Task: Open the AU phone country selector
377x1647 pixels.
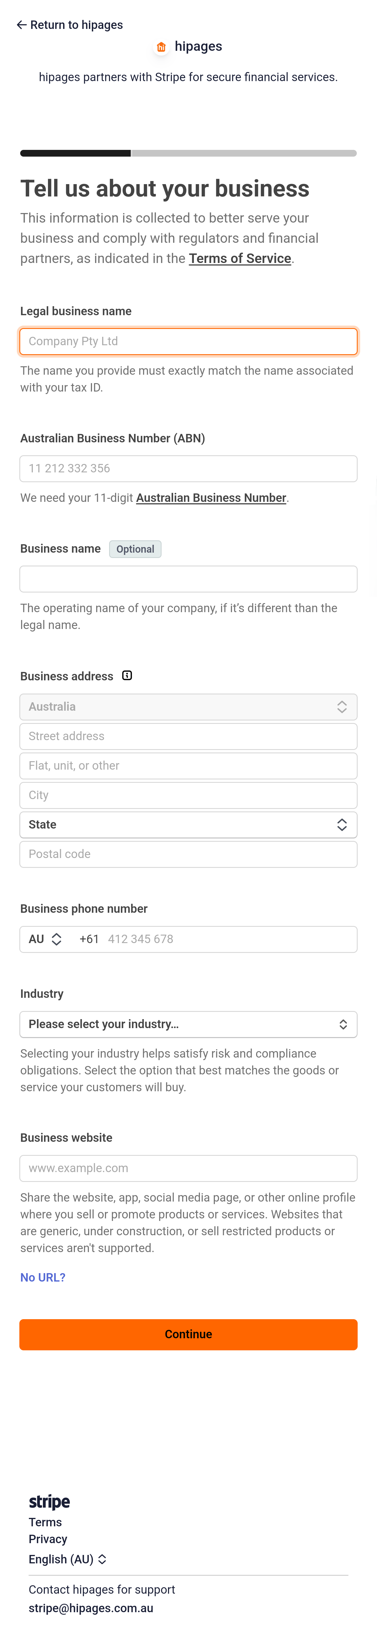Action: pos(45,939)
